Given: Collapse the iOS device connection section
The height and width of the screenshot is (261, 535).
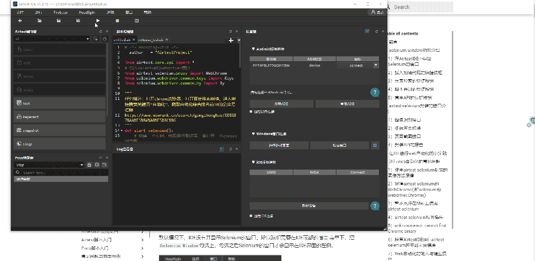Looking at the screenshot, I should click(x=253, y=162).
